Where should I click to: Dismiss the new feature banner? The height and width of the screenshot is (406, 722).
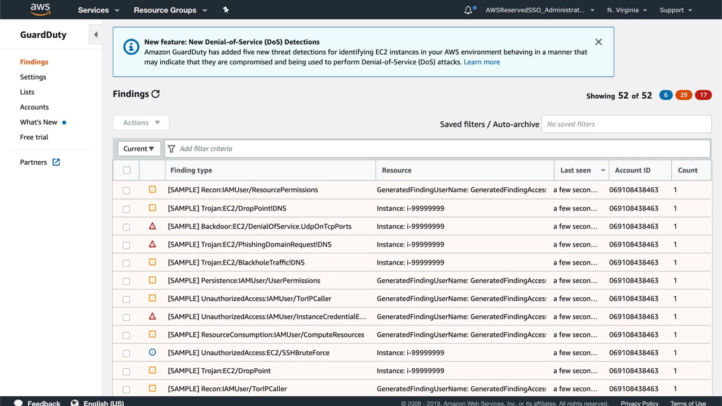tap(598, 42)
